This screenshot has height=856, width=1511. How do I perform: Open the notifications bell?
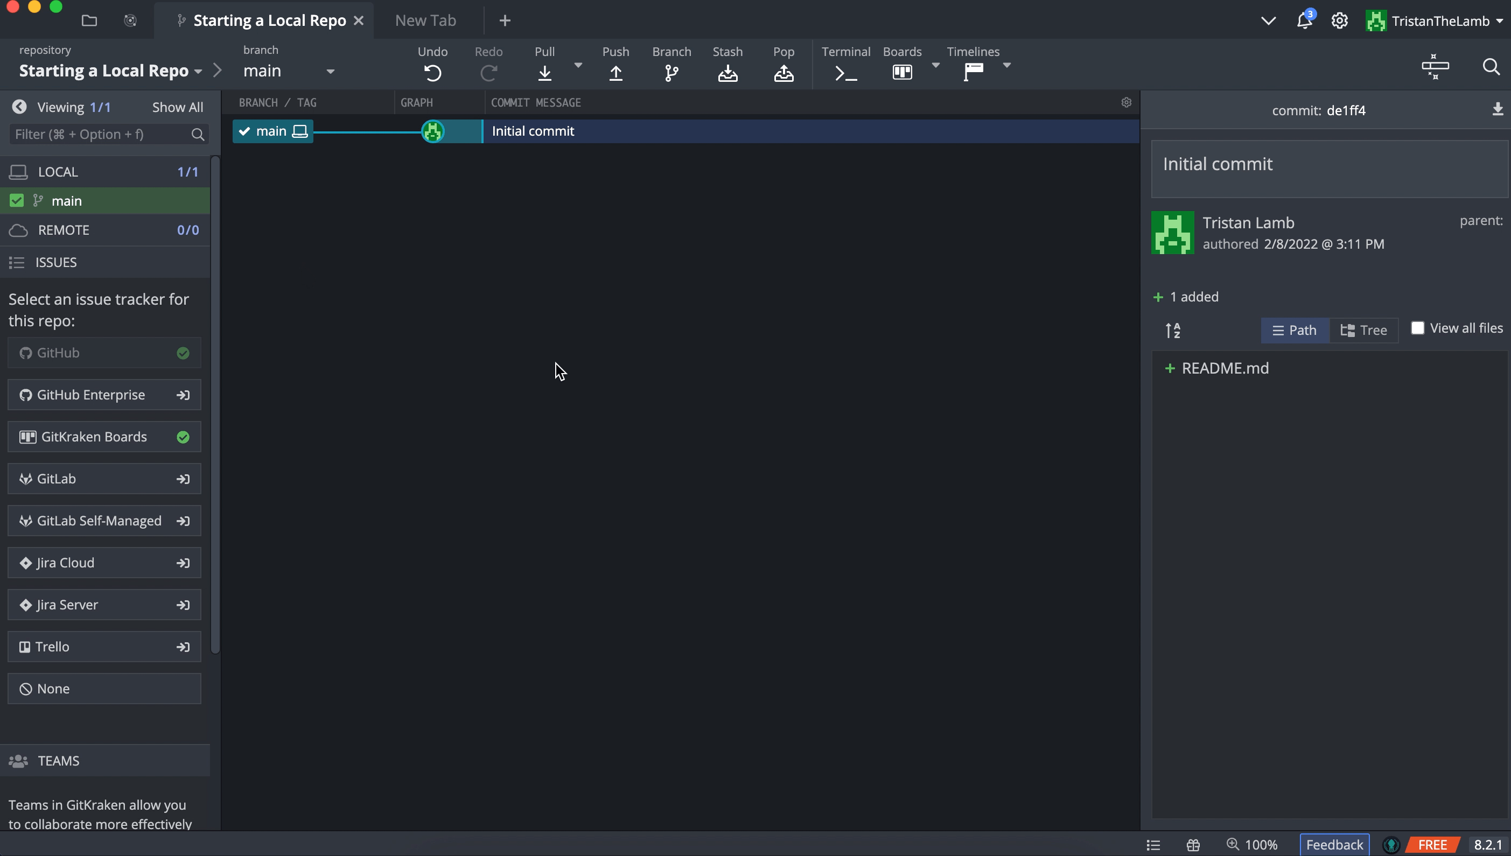click(x=1304, y=20)
